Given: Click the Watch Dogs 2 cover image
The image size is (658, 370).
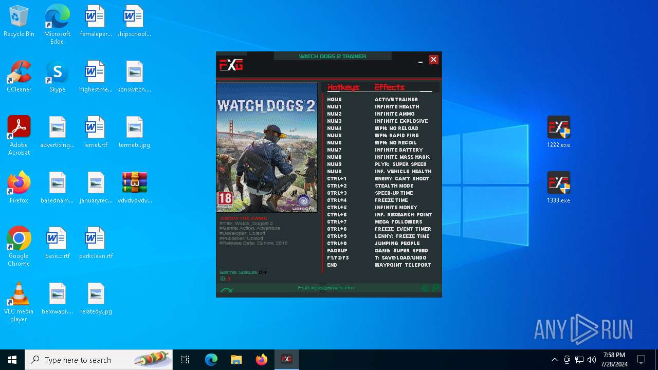Looking at the screenshot, I should click(x=267, y=147).
